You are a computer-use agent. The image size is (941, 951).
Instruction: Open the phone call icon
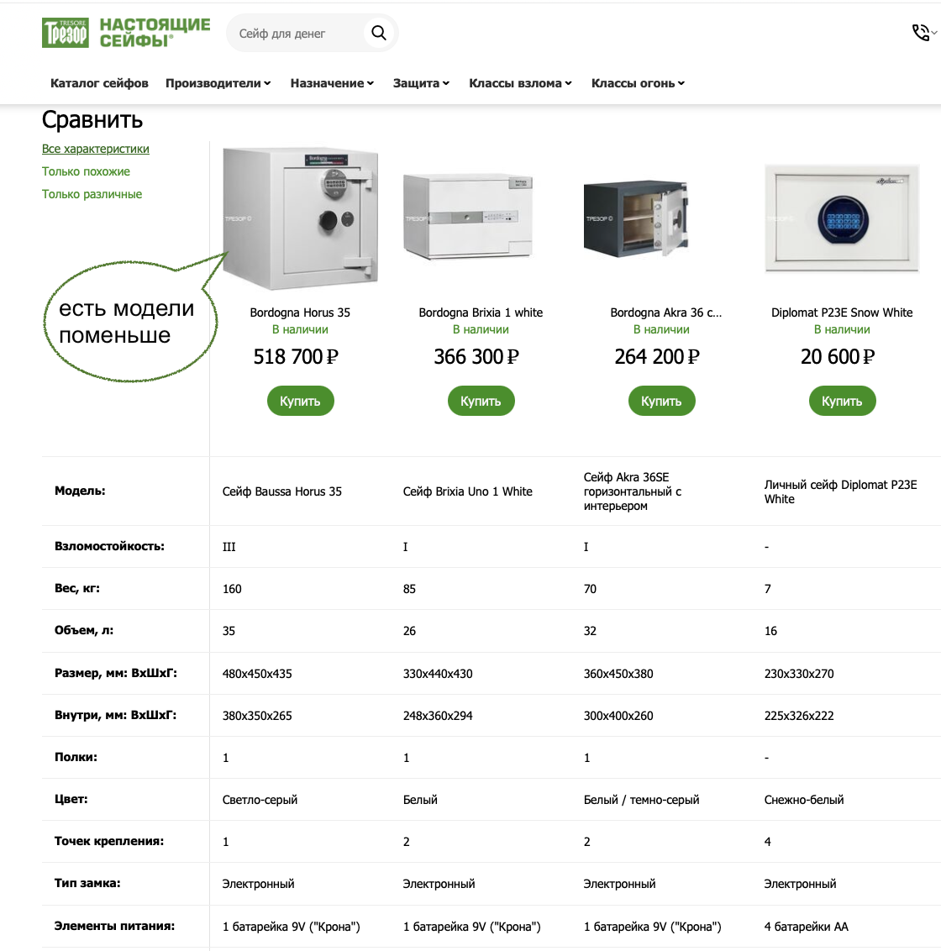(921, 33)
